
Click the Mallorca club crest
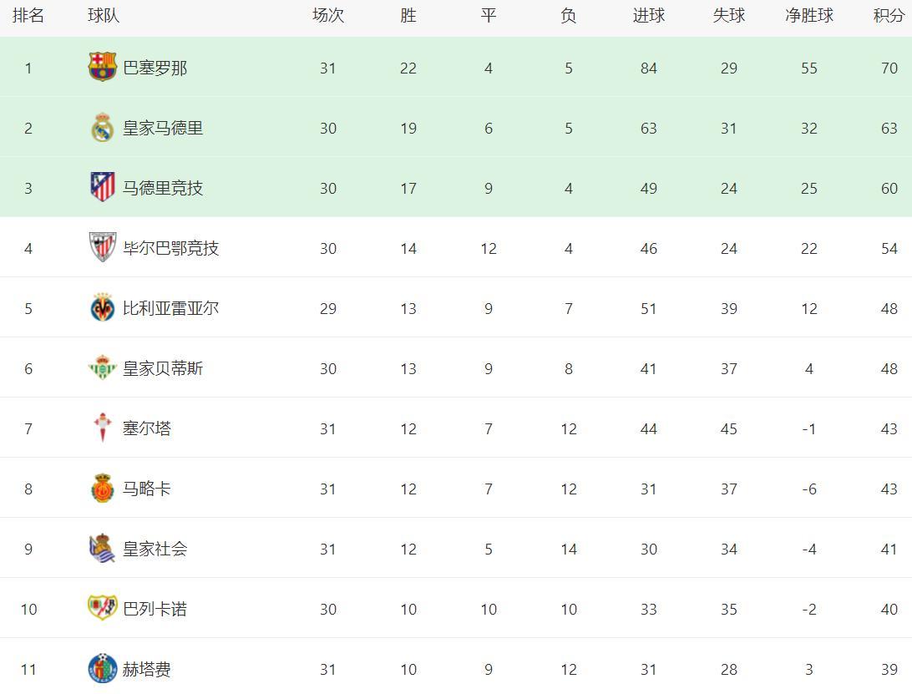click(102, 489)
